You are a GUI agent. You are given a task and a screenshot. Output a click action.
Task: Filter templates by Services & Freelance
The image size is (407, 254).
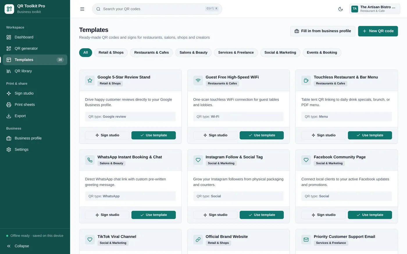(x=236, y=53)
